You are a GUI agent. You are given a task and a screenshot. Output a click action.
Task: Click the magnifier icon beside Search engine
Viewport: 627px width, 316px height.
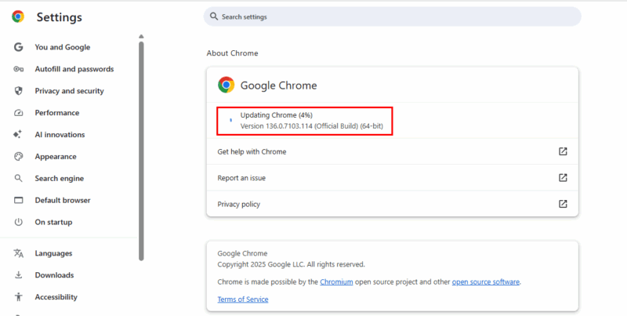click(18, 179)
